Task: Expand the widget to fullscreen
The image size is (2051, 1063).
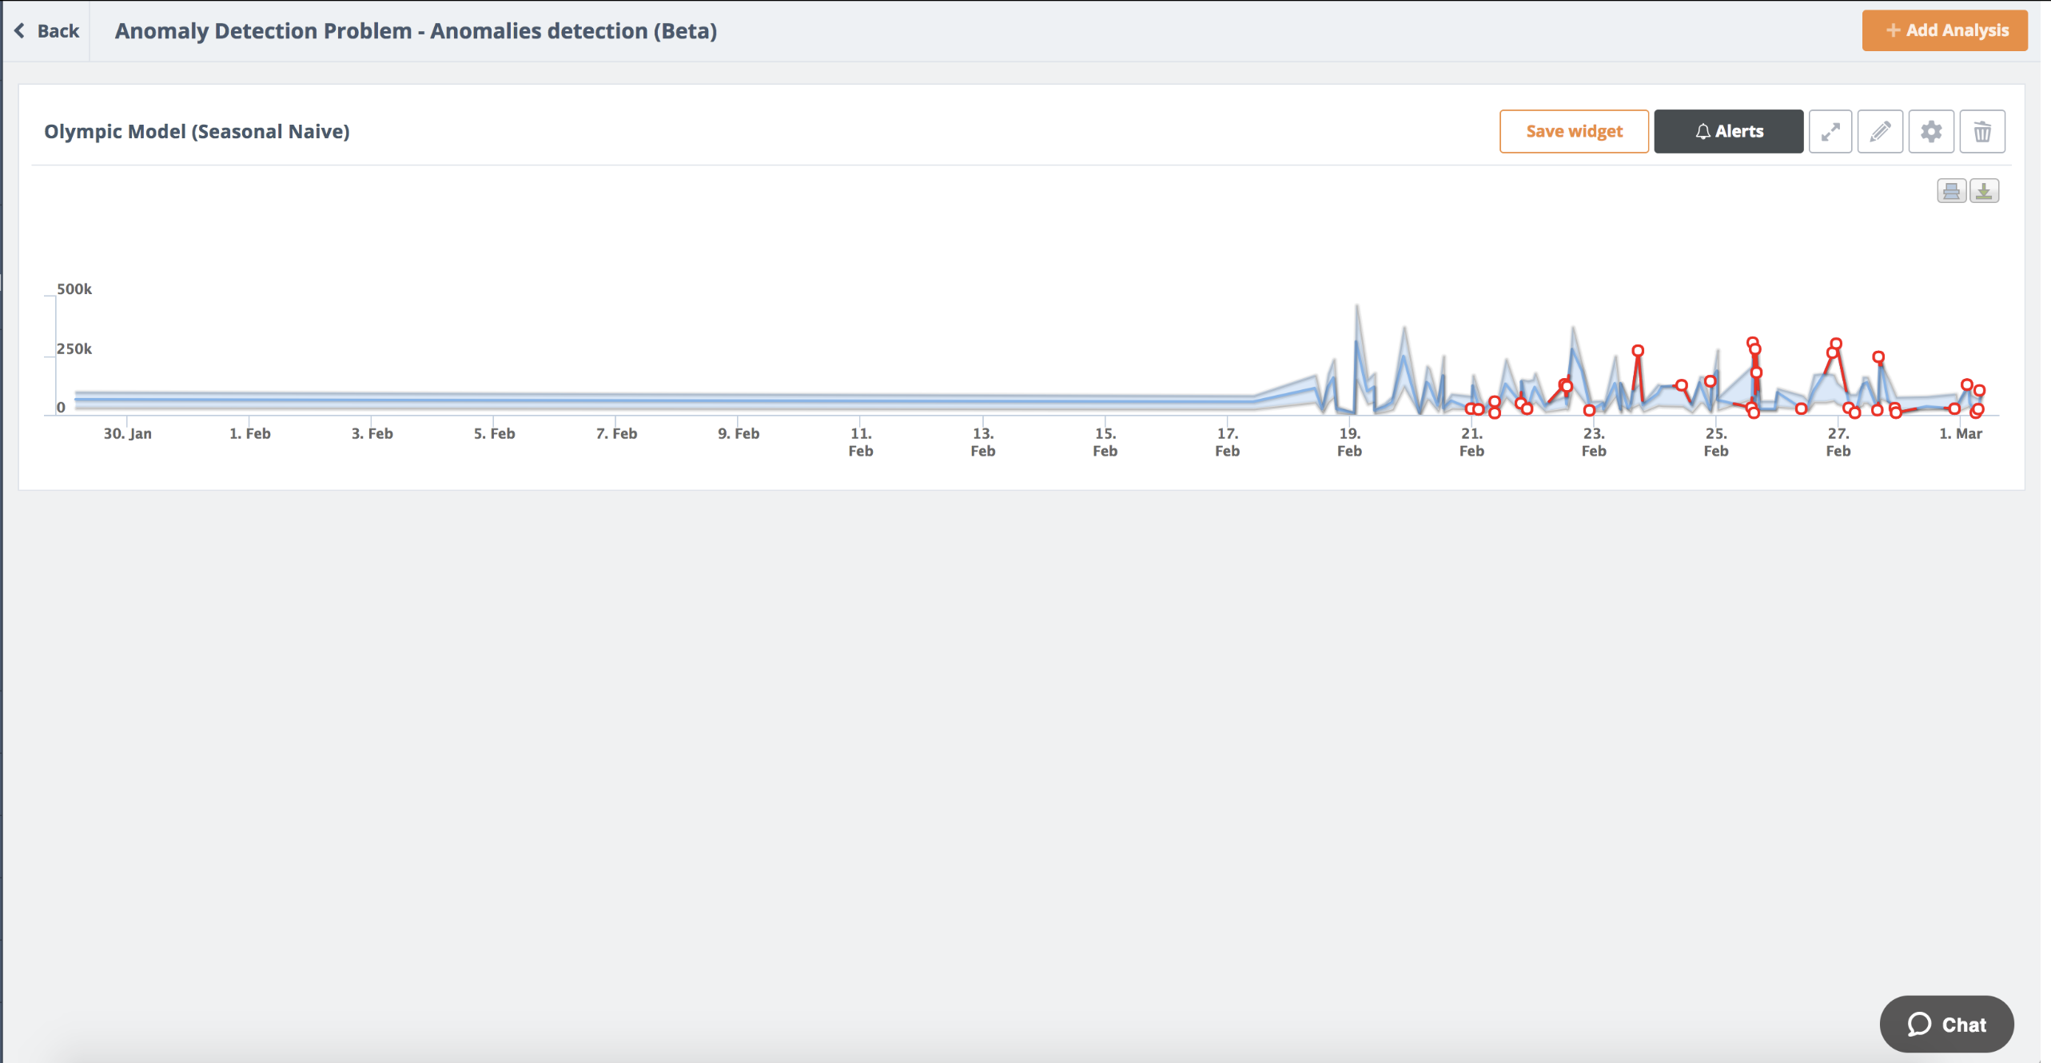Action: pos(1830,131)
